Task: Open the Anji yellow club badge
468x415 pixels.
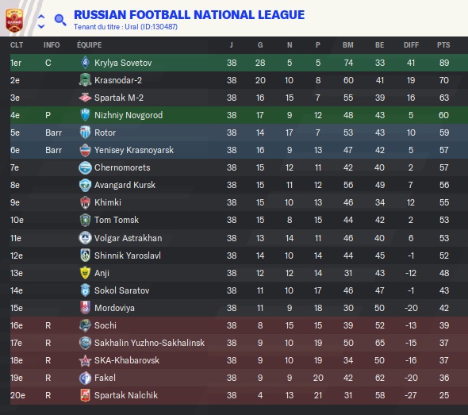Action: (x=85, y=273)
